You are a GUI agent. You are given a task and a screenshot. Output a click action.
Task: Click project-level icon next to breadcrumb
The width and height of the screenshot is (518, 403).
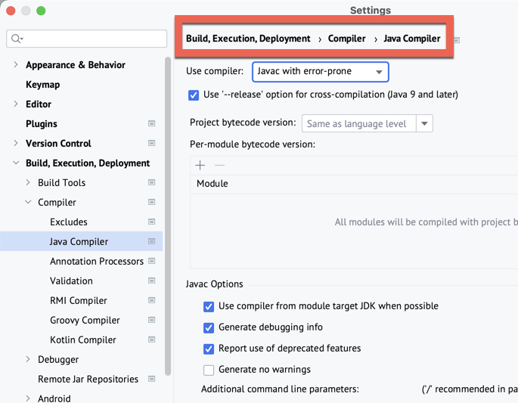click(x=457, y=40)
